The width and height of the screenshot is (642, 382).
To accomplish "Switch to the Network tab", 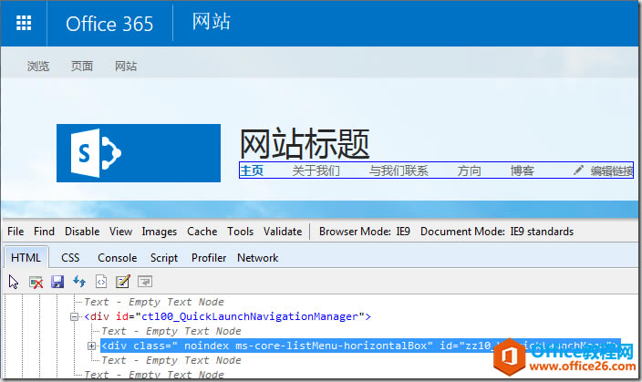I will pos(257,258).
